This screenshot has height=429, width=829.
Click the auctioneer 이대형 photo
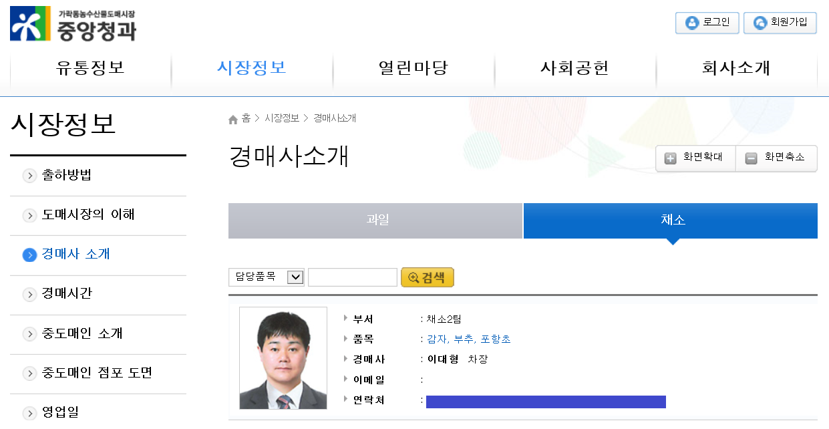point(283,358)
